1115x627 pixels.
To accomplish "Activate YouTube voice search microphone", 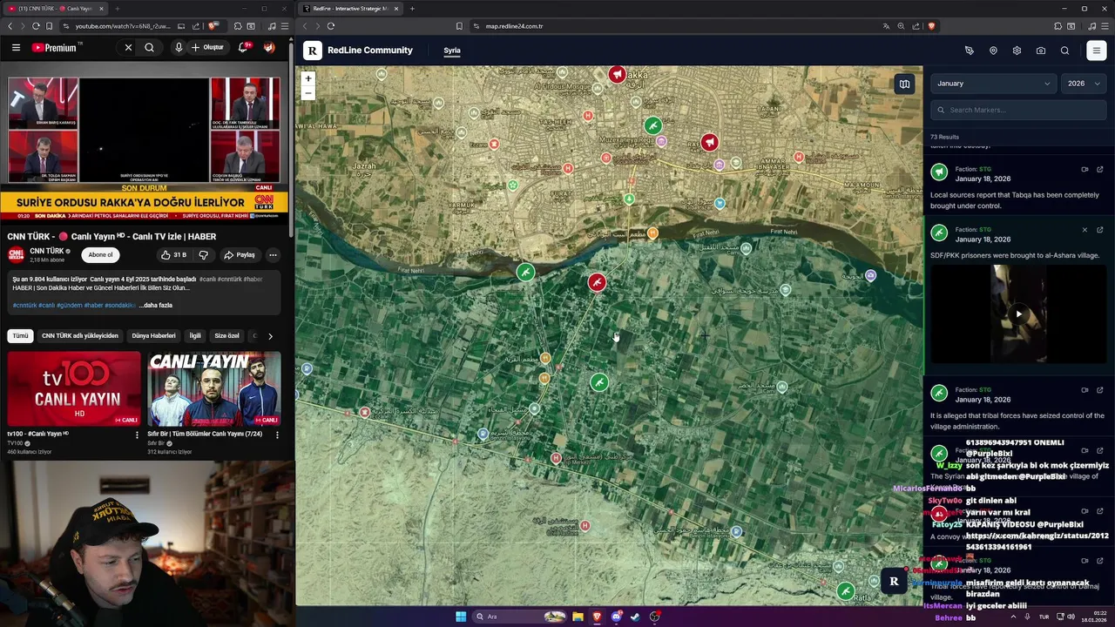I will tap(179, 48).
